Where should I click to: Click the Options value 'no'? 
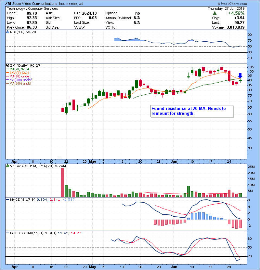tap(137, 13)
